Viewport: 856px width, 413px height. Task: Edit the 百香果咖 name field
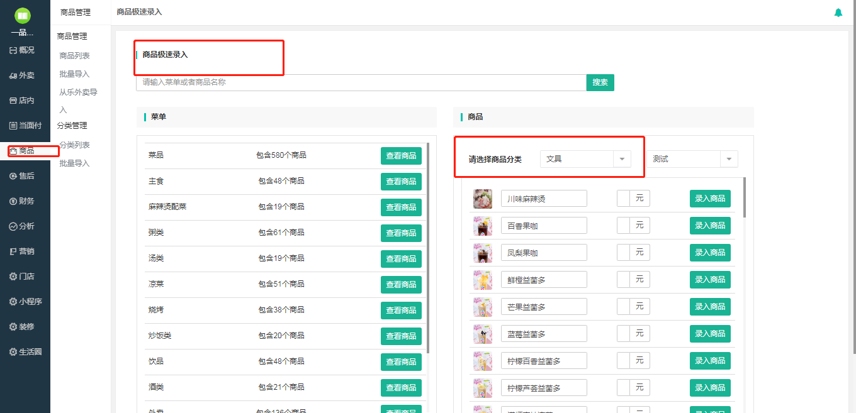(x=544, y=226)
